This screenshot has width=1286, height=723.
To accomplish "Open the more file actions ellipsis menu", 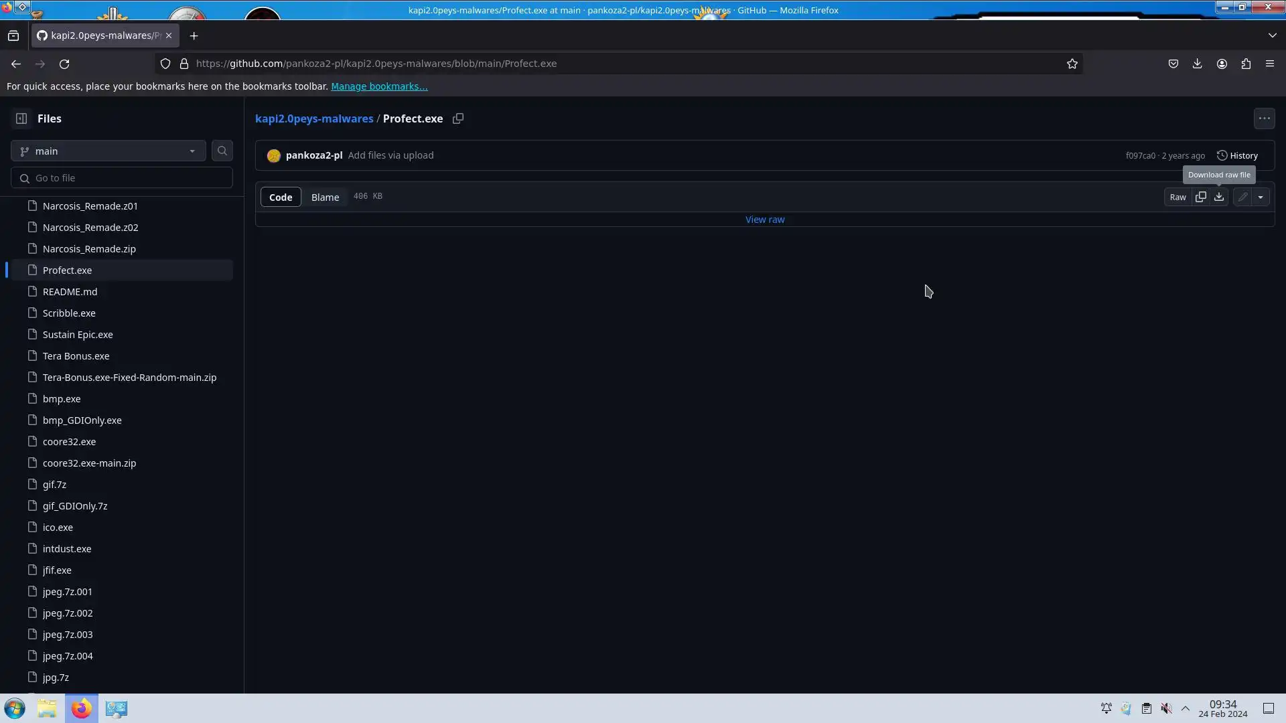I will tap(1264, 118).
